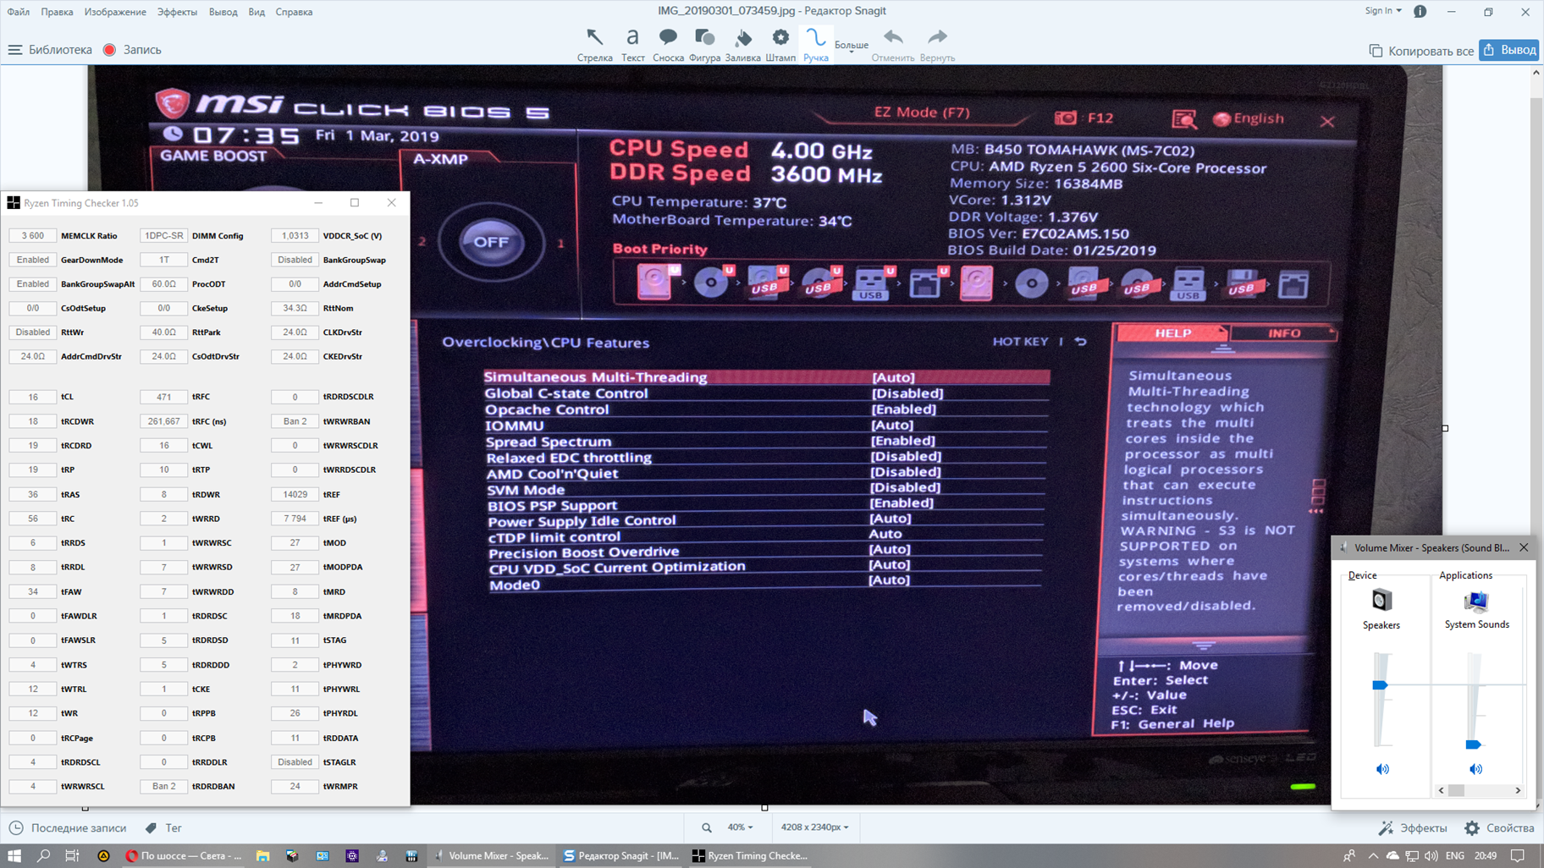The height and width of the screenshot is (868, 1544).
Task: Expand the Больше tools dropdown
Action: (852, 47)
